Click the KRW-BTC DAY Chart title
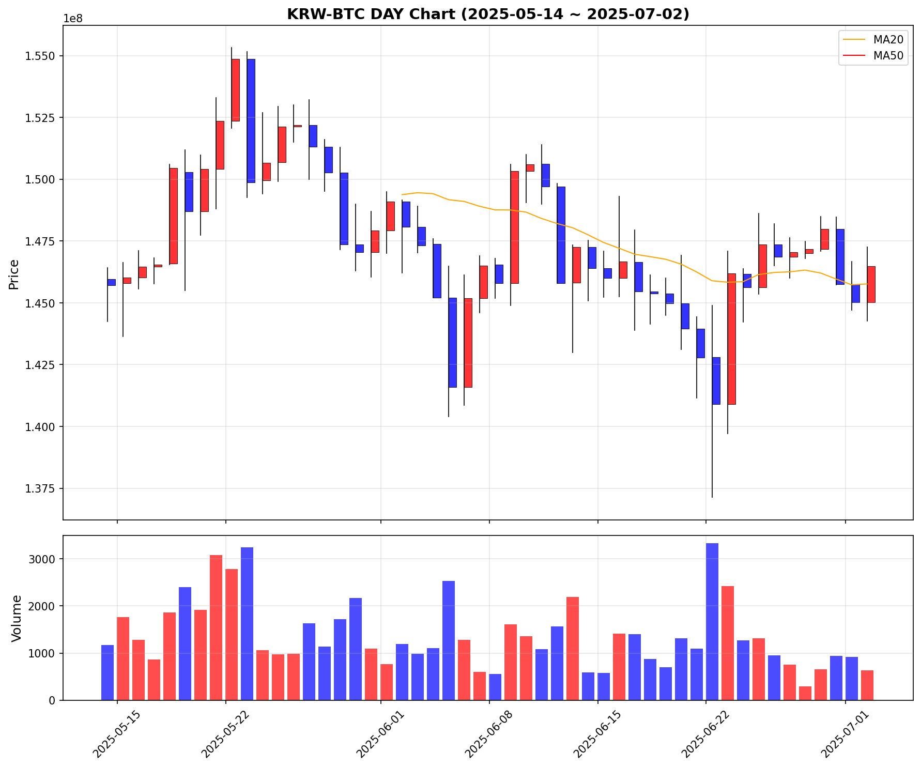921x767 pixels. (488, 14)
